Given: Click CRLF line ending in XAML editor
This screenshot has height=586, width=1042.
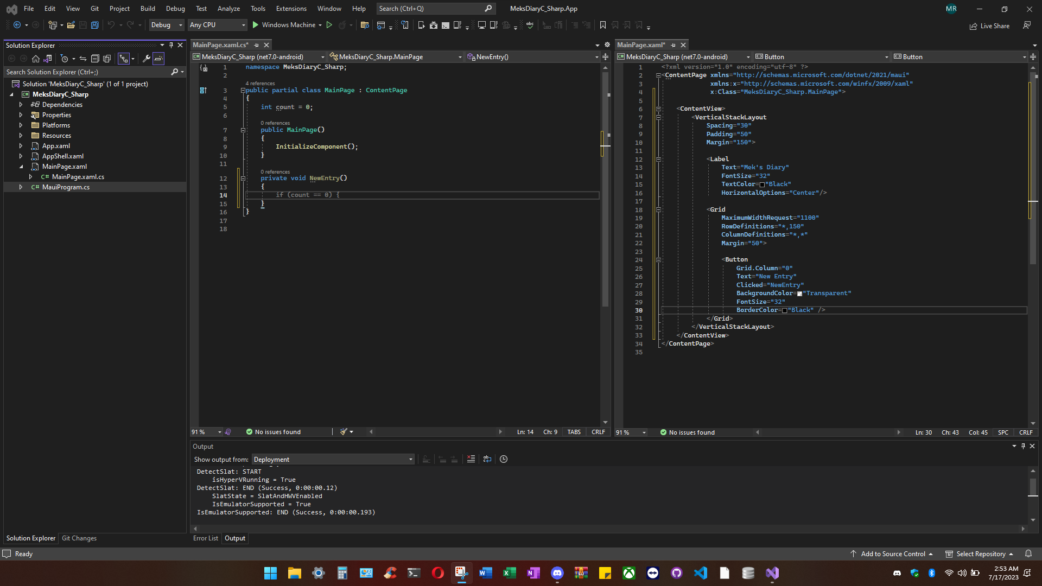Looking at the screenshot, I should click(x=1026, y=432).
